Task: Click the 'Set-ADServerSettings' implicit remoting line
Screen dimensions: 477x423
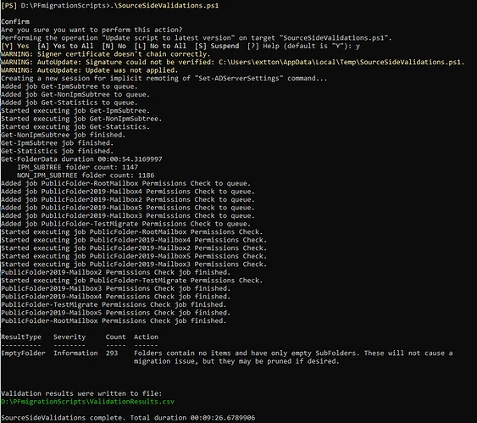Action: point(164,78)
